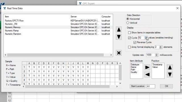Adjust Update rate milliseconds spinner
Screen dimensions: 182x102
pyautogui.click(x=156, y=55)
